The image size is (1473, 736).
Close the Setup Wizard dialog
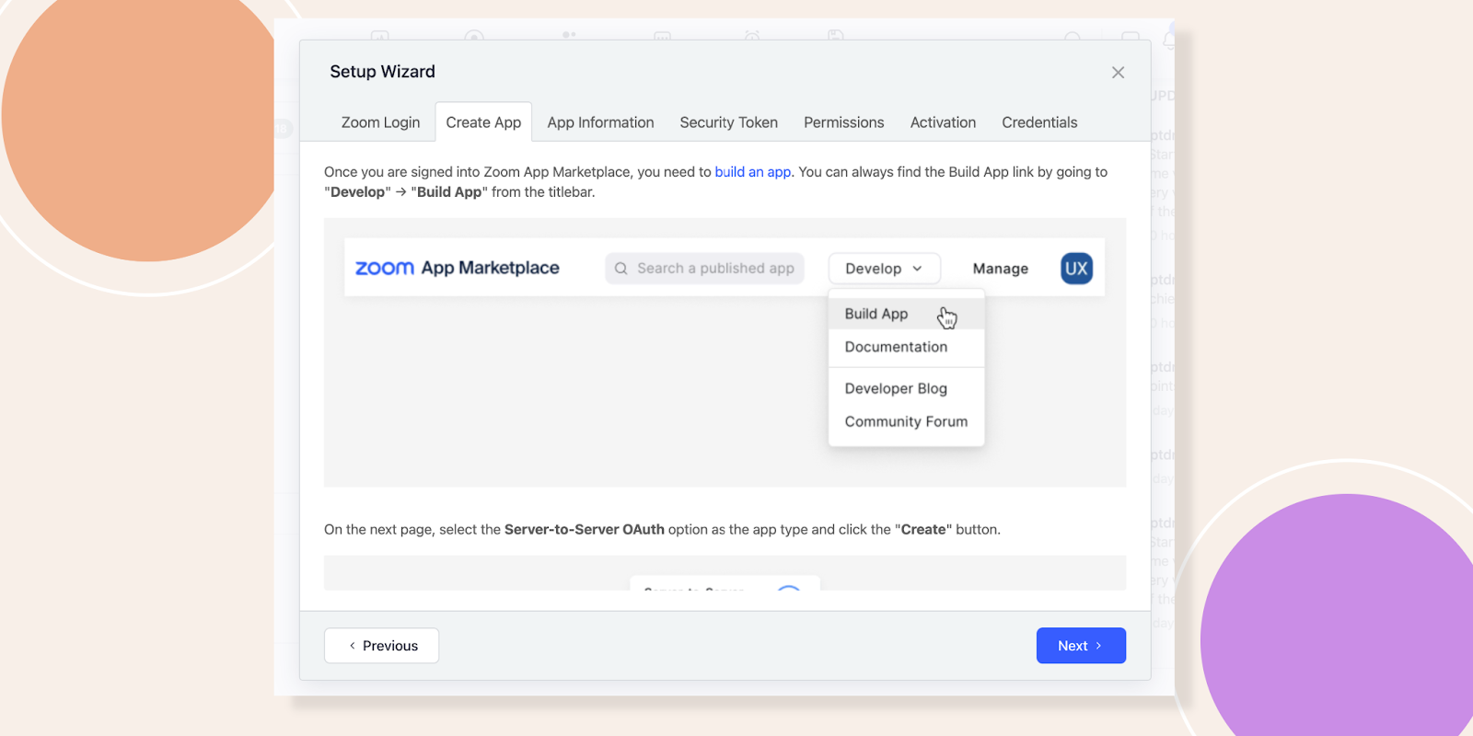[1118, 73]
